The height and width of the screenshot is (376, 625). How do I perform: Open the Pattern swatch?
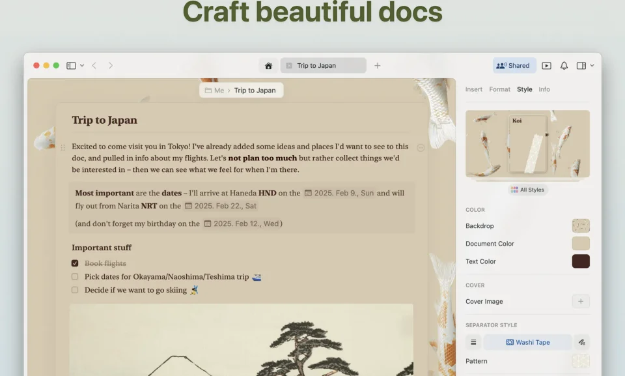[x=581, y=361]
